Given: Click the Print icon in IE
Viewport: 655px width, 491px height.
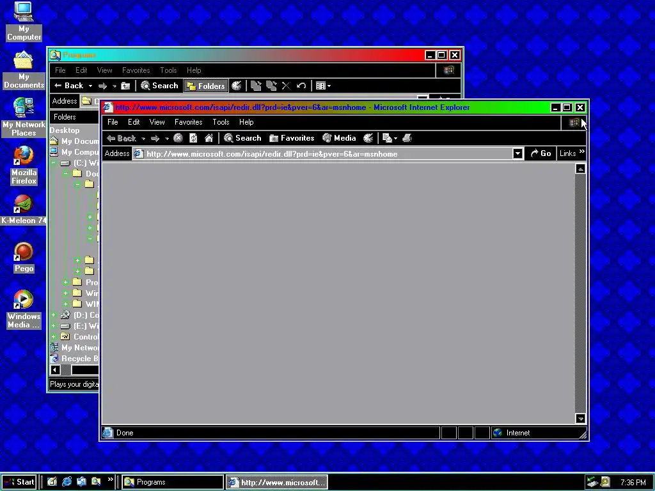Looking at the screenshot, I should pos(407,138).
